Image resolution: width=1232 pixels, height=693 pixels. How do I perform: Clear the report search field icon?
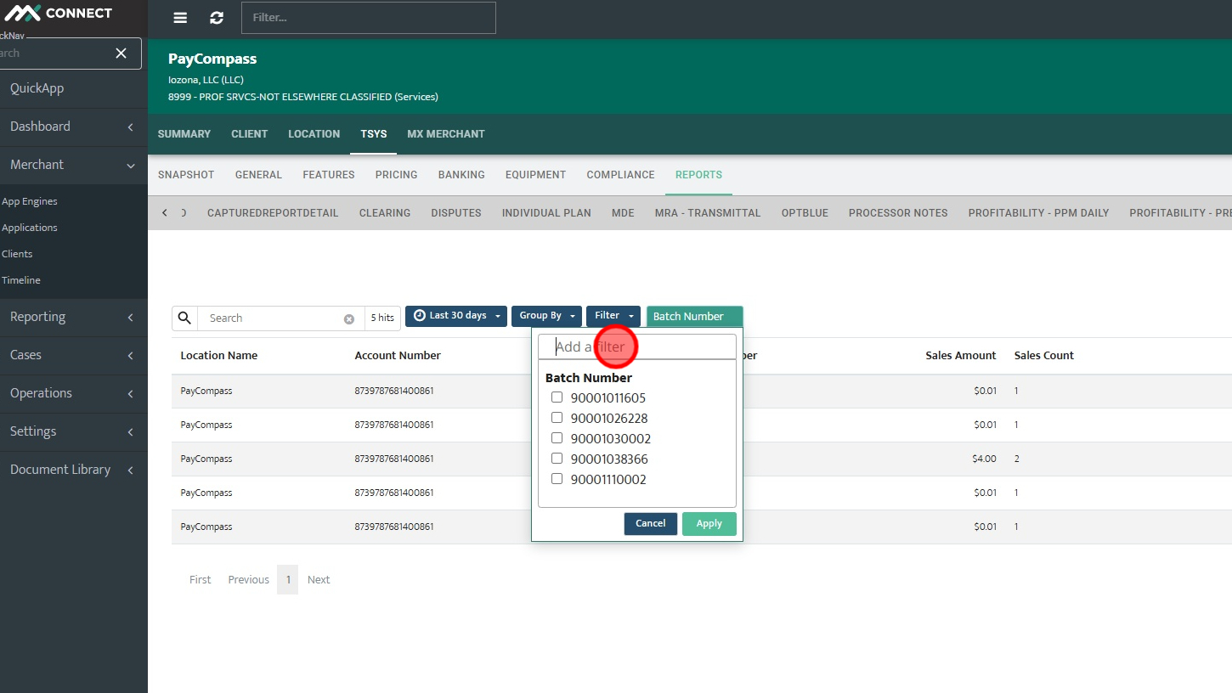(x=348, y=318)
